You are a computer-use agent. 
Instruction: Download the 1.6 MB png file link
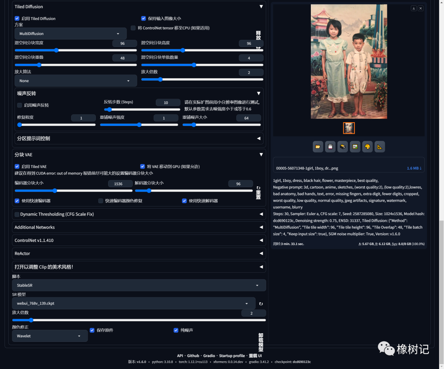point(414,168)
